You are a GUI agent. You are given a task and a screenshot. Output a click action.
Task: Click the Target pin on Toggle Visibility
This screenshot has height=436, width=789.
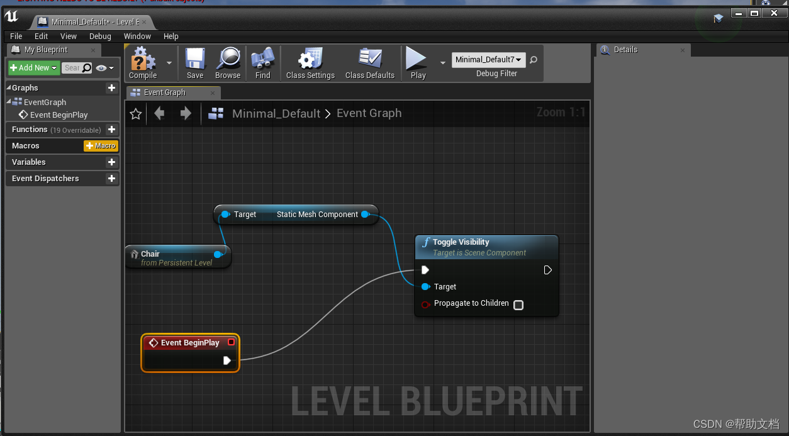[x=425, y=287]
